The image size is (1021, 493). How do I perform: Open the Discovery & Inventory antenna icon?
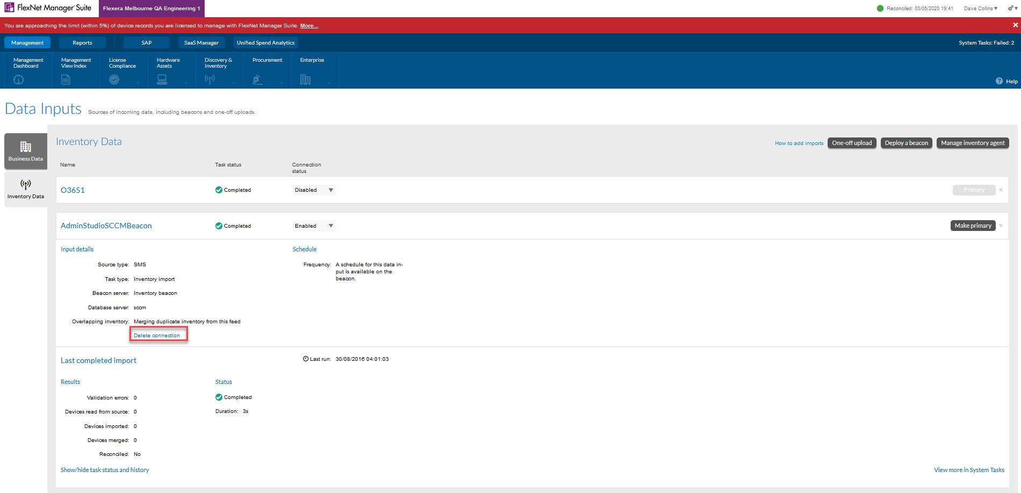(x=210, y=79)
